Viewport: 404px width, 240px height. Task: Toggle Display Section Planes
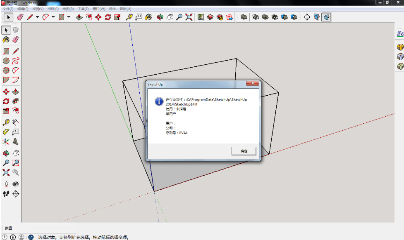317,17
